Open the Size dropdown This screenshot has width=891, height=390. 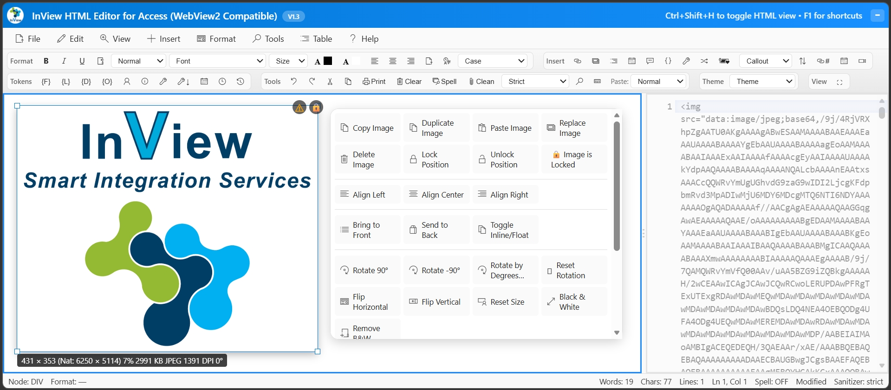[x=288, y=61]
